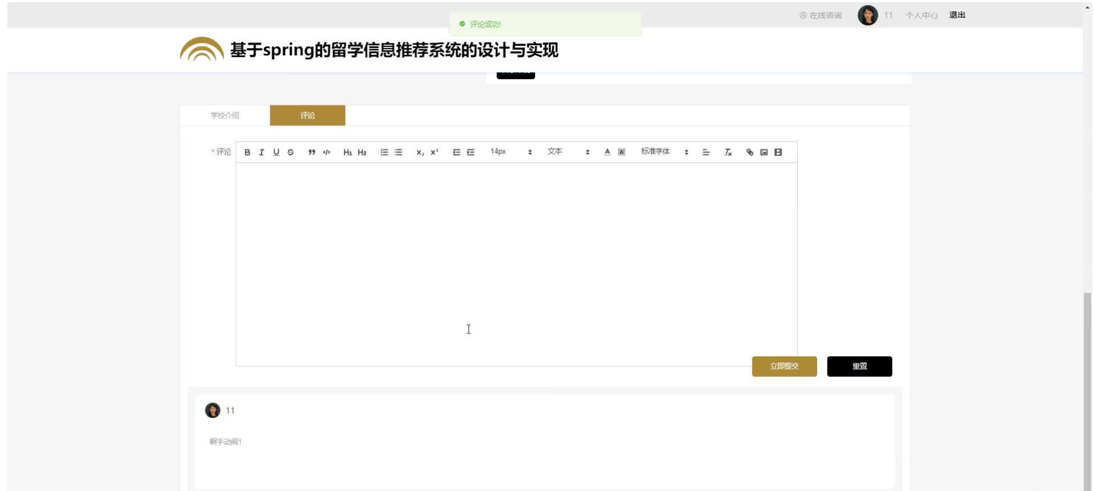Insert a code block in the editor
Image resolution: width=1094 pixels, height=491 pixels.
tap(327, 152)
